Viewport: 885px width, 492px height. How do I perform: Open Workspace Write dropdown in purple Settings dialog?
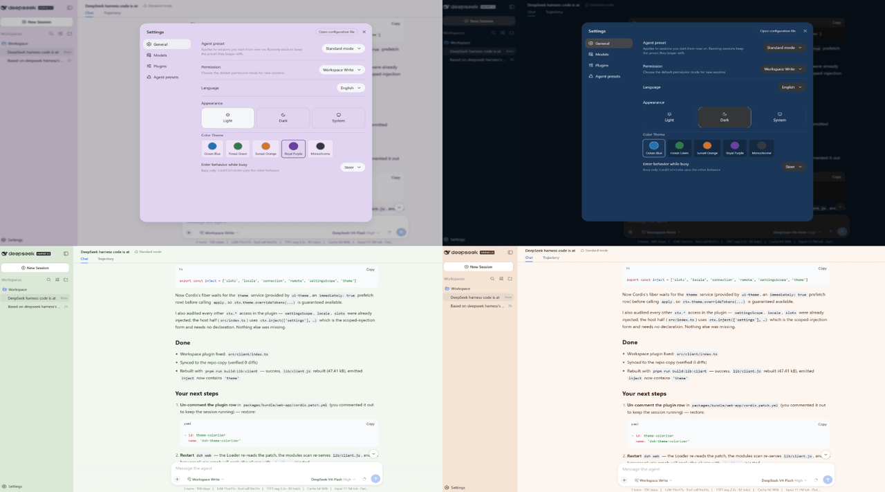pos(342,70)
